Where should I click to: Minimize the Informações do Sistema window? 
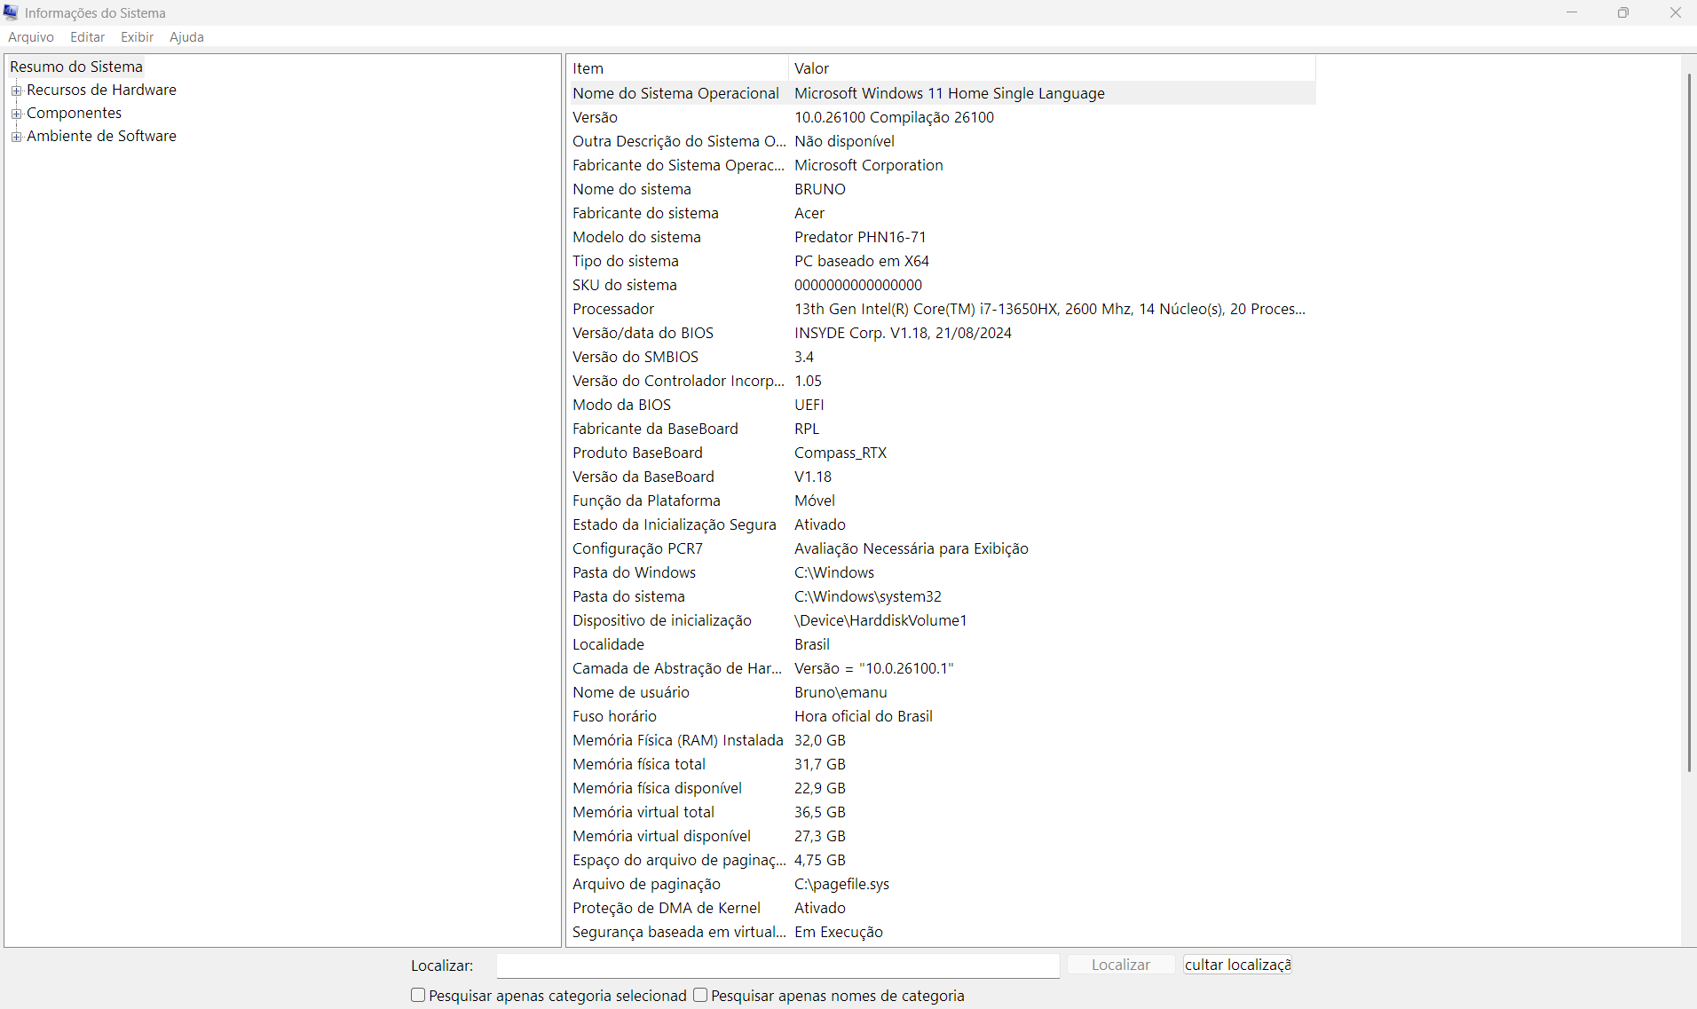(x=1572, y=12)
